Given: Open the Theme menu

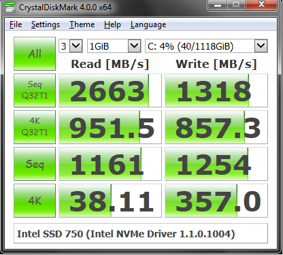Looking at the screenshot, I should click(x=82, y=24).
